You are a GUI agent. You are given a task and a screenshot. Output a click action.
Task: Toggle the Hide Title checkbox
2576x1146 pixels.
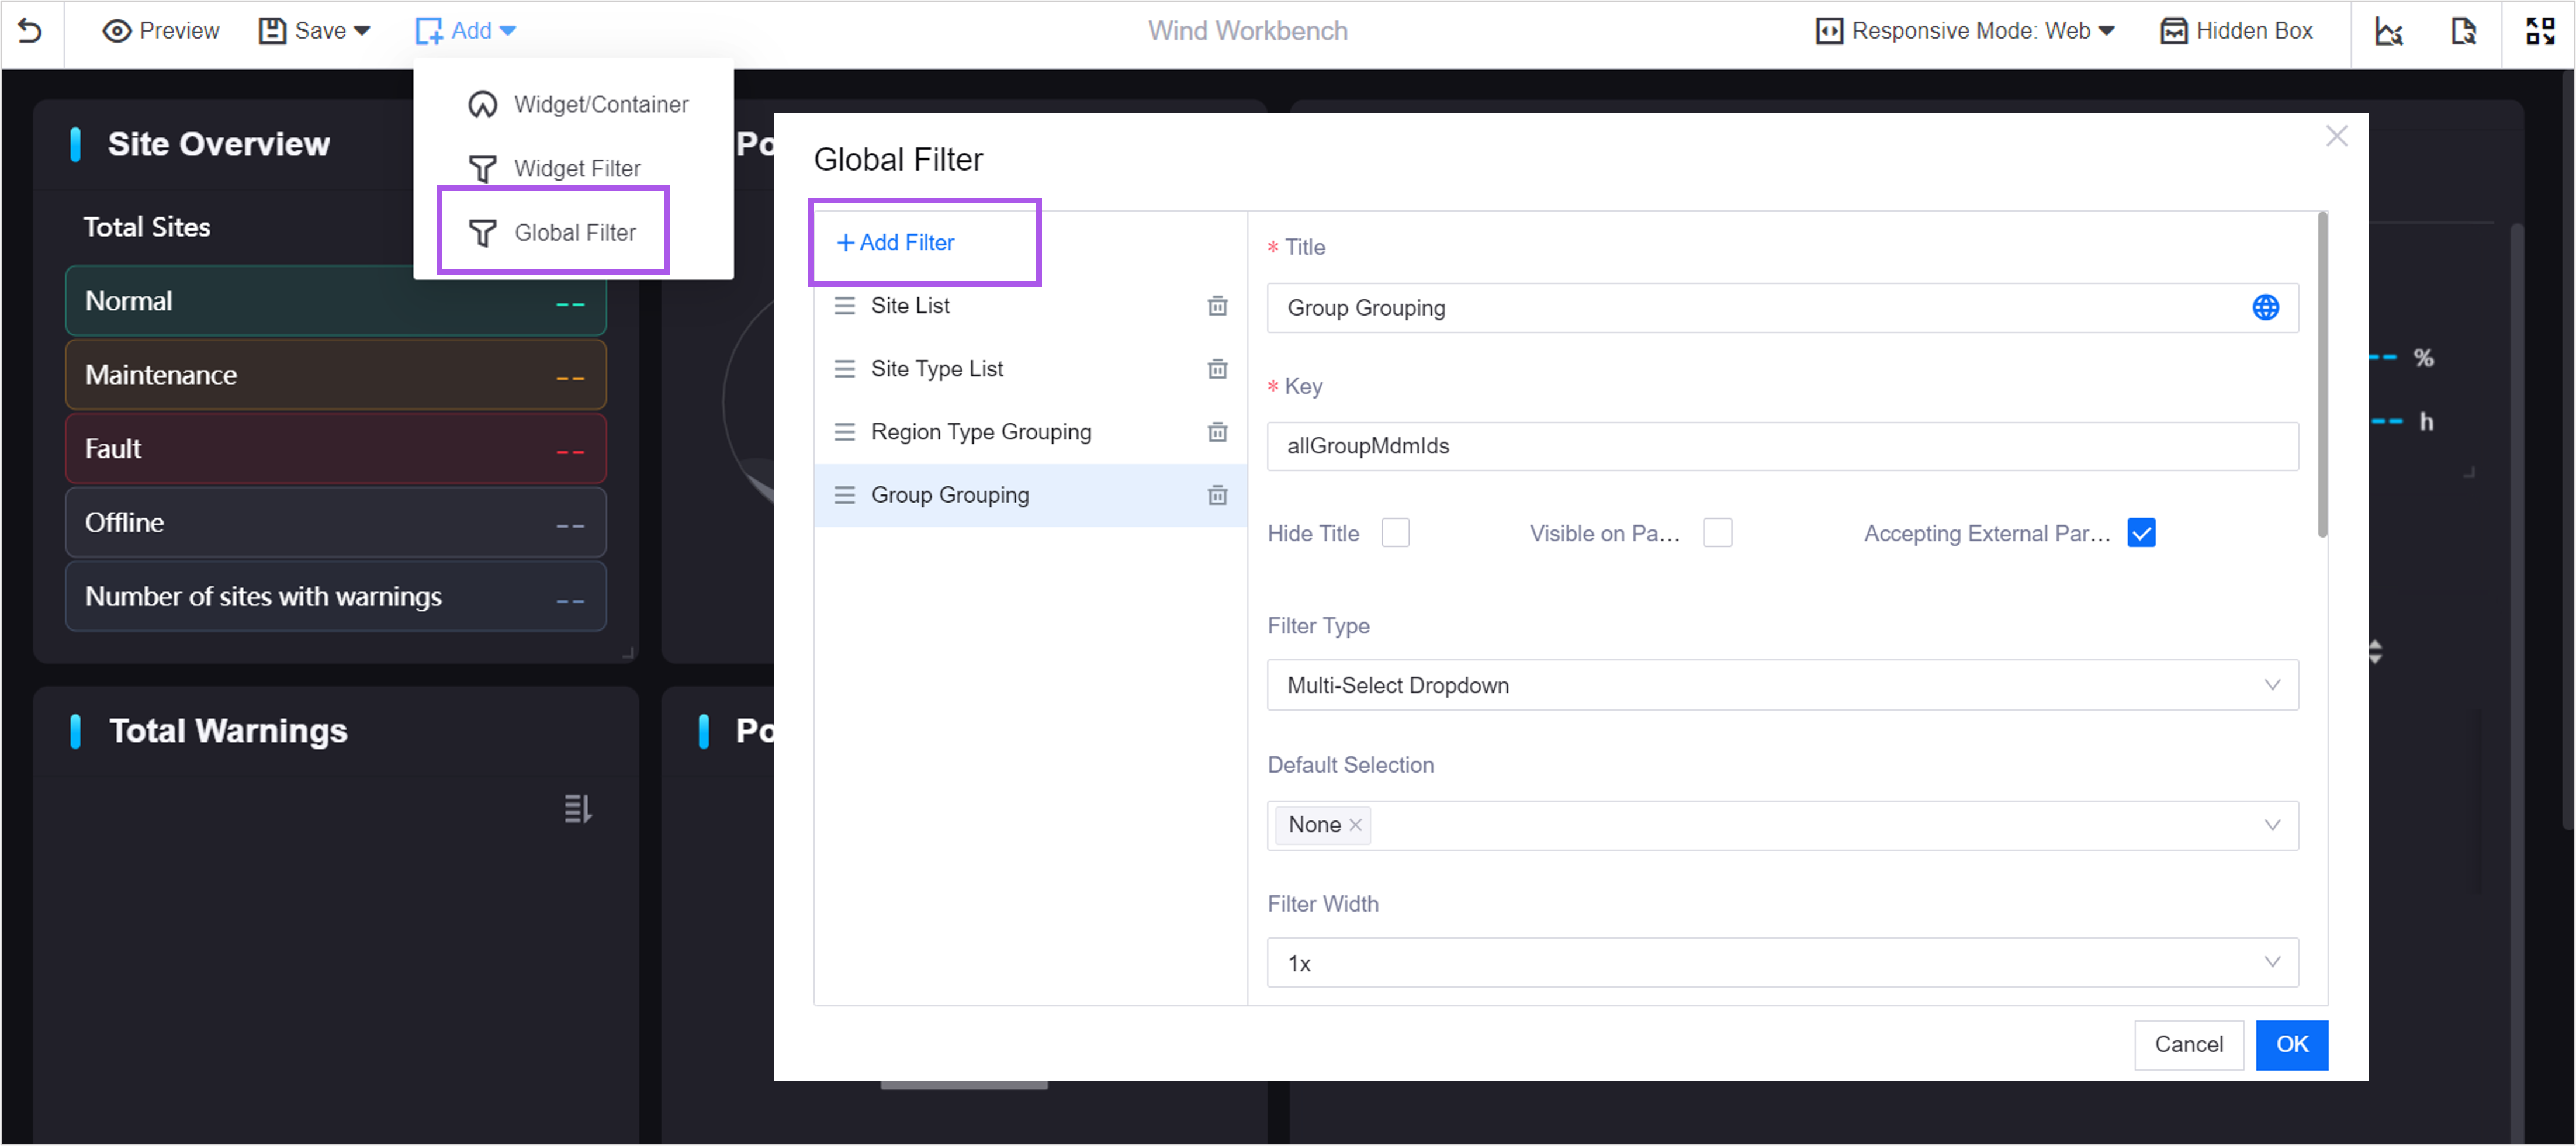(x=1395, y=533)
